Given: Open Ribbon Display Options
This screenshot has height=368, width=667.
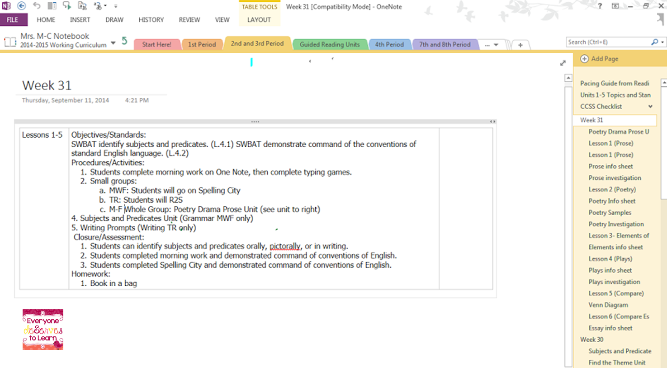Looking at the screenshot, I should tap(615, 6).
